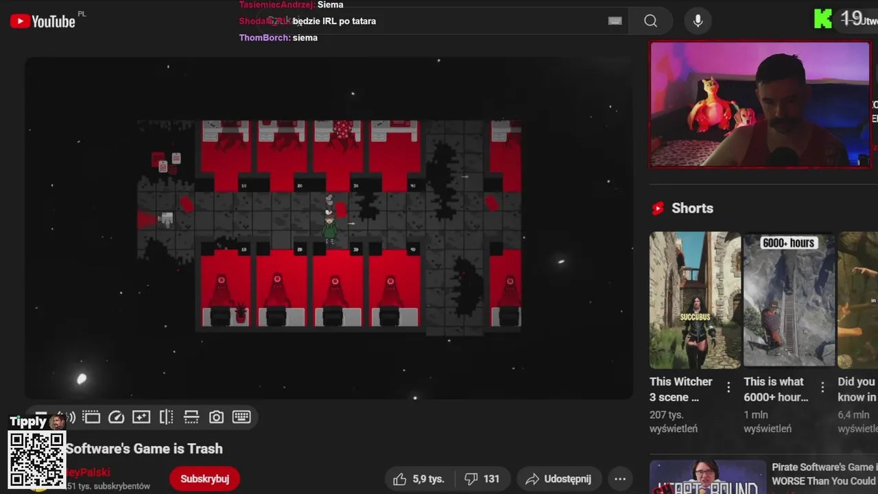This screenshot has width=878, height=494.
Task: Click the Tipply QR code overlay
Action: (x=37, y=460)
